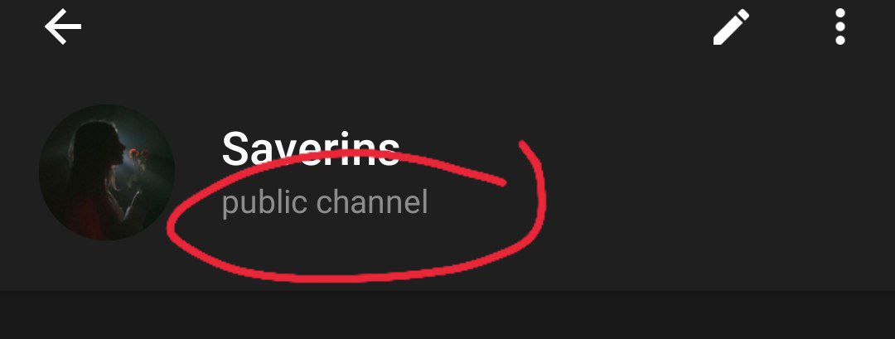Click the avatar showing woman with rose
The width and height of the screenshot is (895, 339).
(107, 172)
